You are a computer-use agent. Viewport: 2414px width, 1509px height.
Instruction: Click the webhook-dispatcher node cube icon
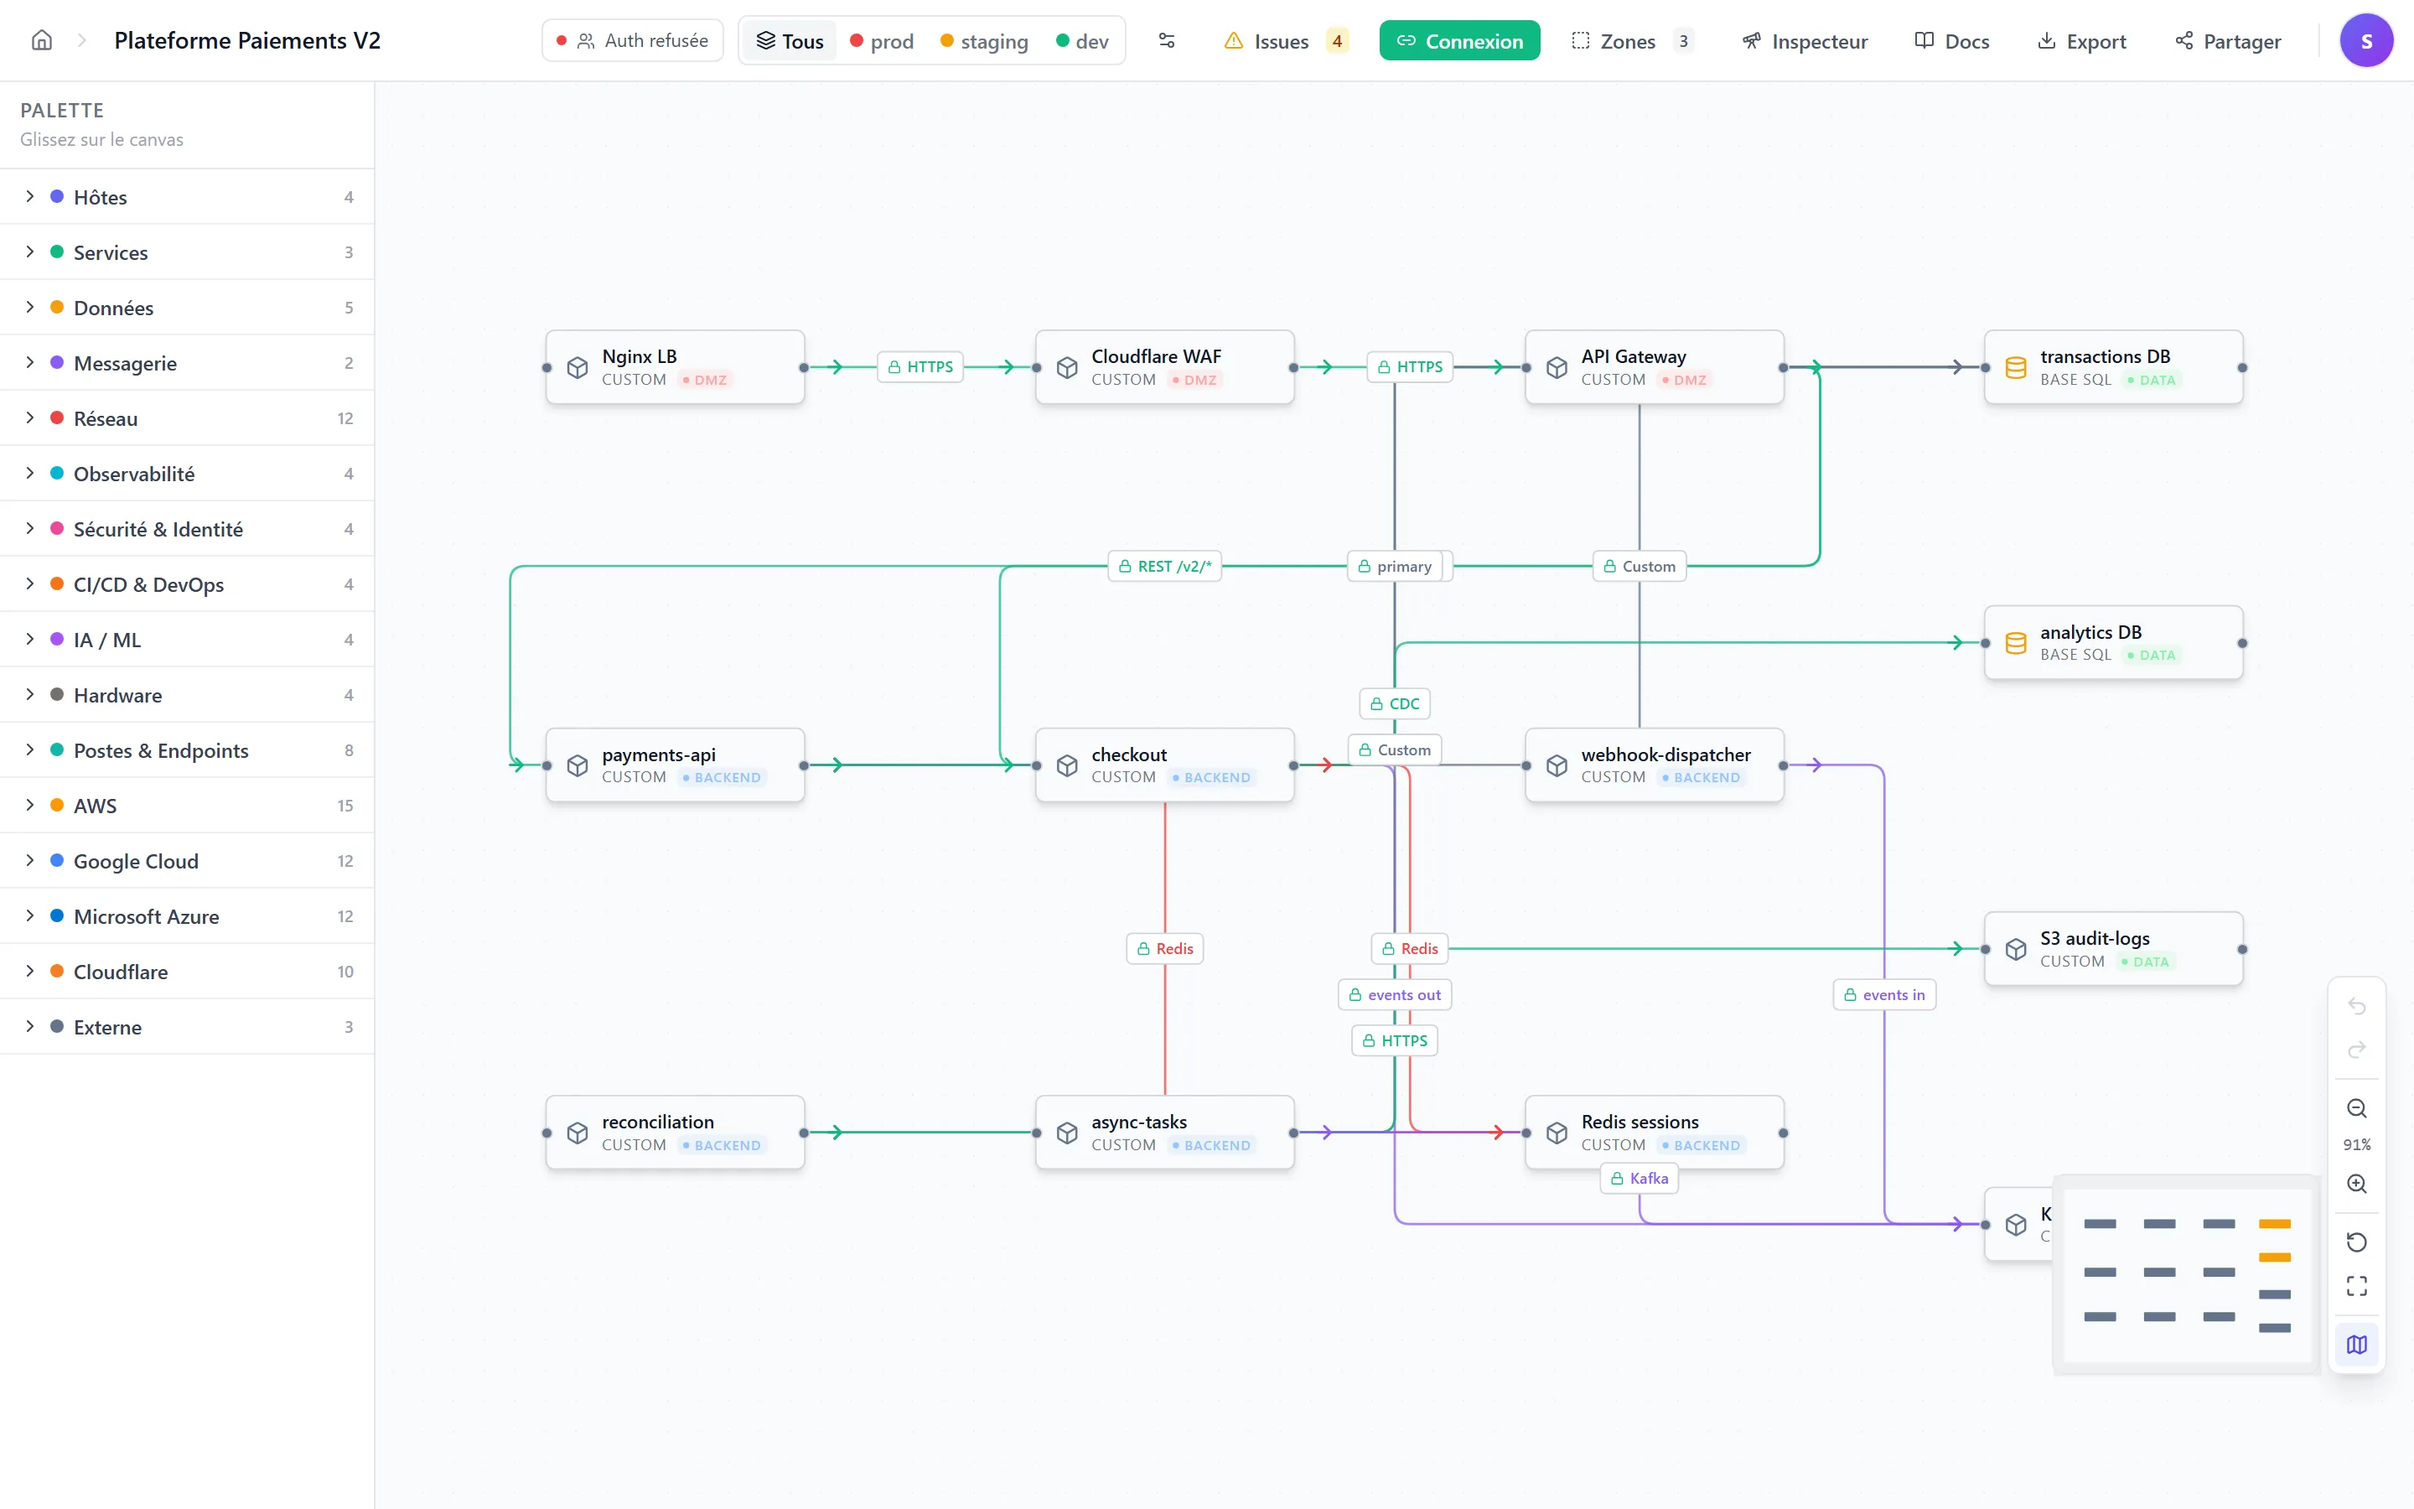coord(1557,765)
